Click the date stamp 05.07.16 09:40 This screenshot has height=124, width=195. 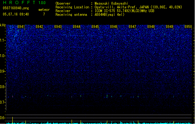(16, 14)
